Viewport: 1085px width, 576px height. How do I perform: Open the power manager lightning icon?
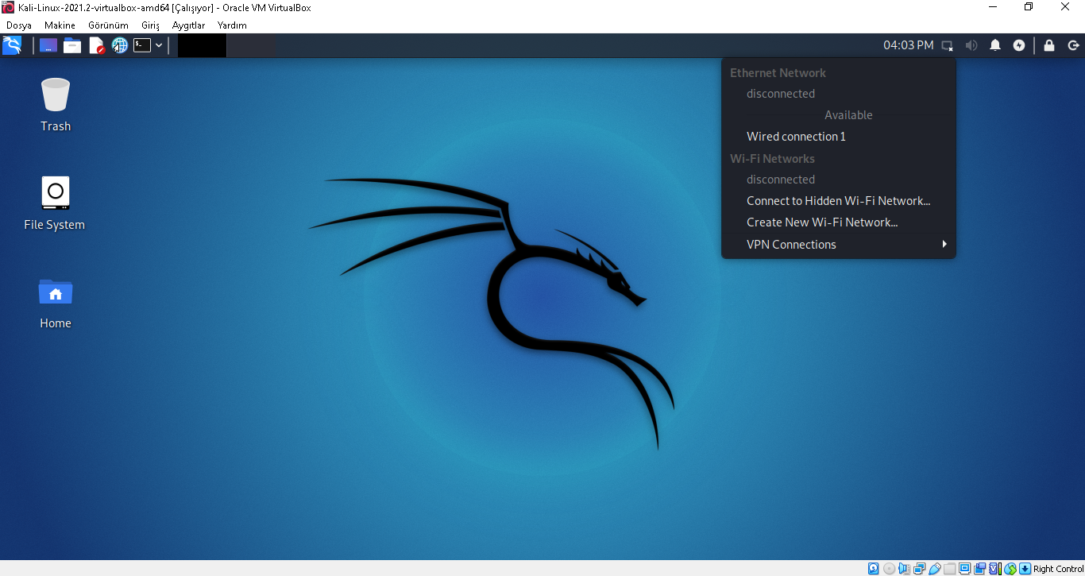tap(1019, 45)
